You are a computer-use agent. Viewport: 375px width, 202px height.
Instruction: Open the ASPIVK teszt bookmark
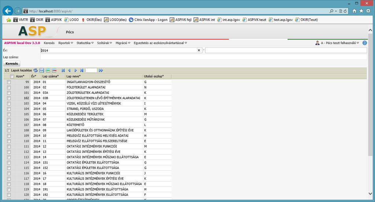254,19
